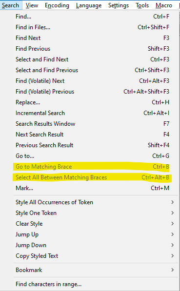This screenshot has width=180, height=291.
Task: Select Find in Files... entry
Action: click(x=96, y=27)
